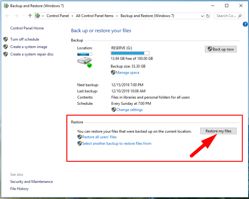Open Security and Maintenance link
The height and width of the screenshot is (199, 249).
click(x=32, y=182)
